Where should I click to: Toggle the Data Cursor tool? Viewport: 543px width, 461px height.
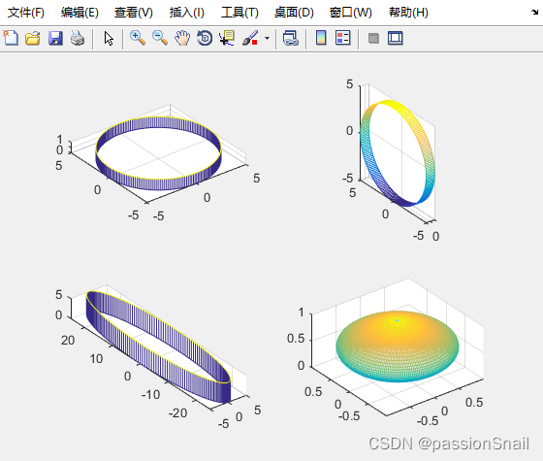(x=227, y=38)
